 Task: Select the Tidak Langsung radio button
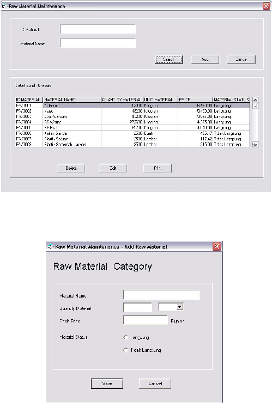coord(126,350)
